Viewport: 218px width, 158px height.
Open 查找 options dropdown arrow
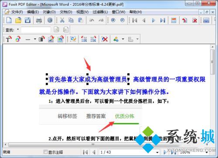point(18,29)
